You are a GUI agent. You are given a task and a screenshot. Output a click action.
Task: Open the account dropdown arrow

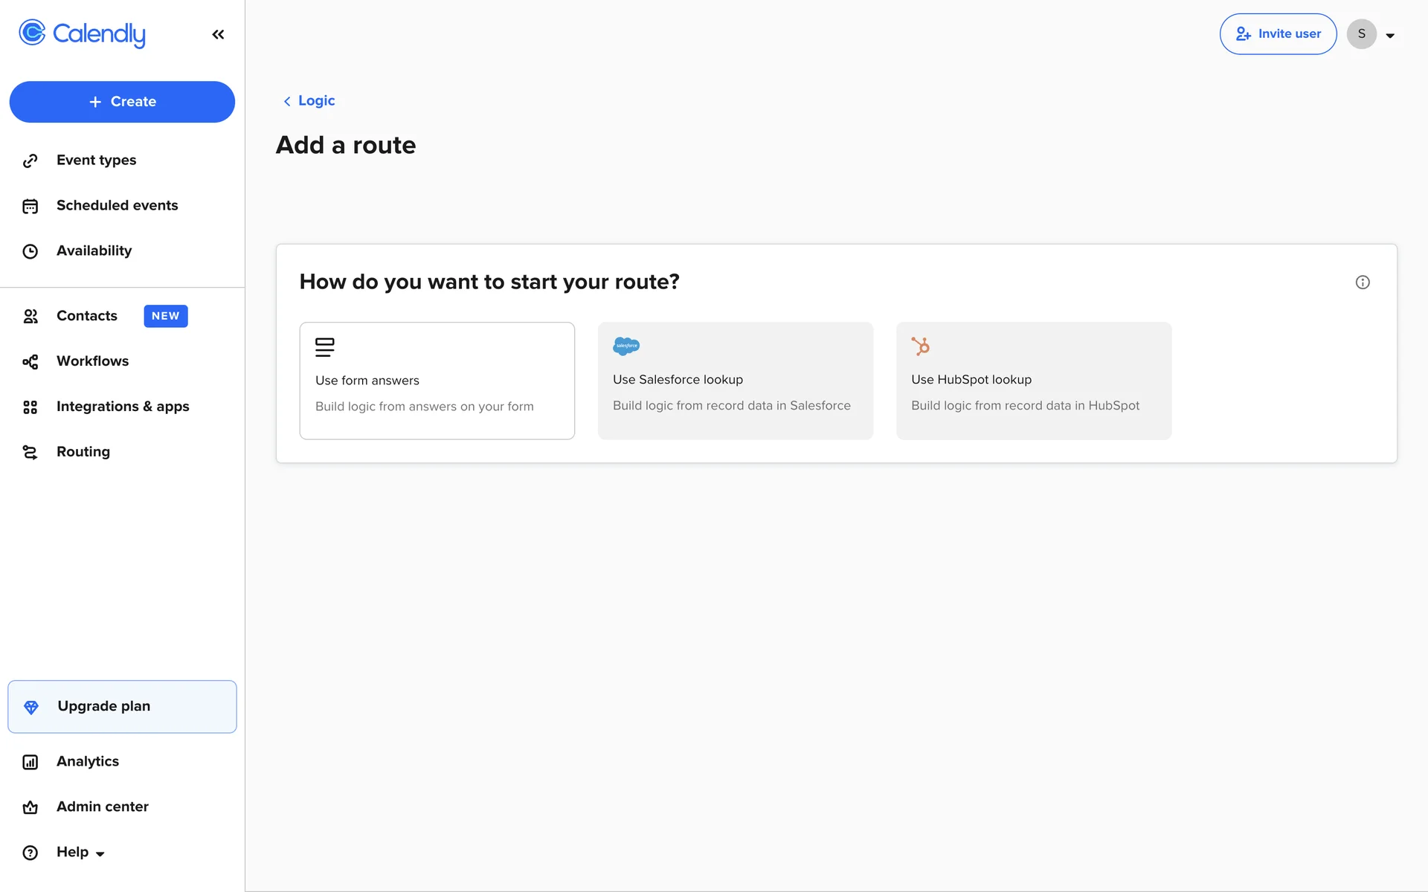point(1389,35)
